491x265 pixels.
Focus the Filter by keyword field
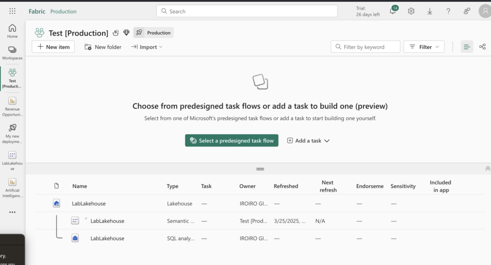coord(365,46)
